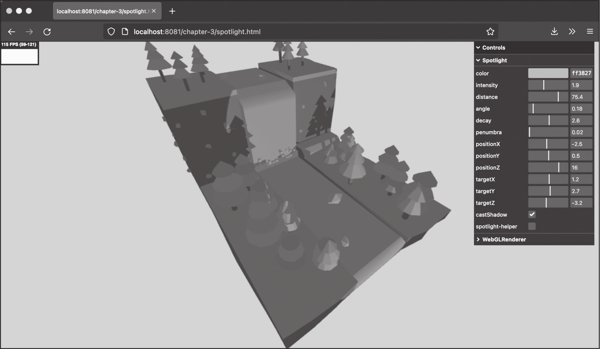Click the distance value field
The height and width of the screenshot is (349, 600).
pyautogui.click(x=581, y=97)
